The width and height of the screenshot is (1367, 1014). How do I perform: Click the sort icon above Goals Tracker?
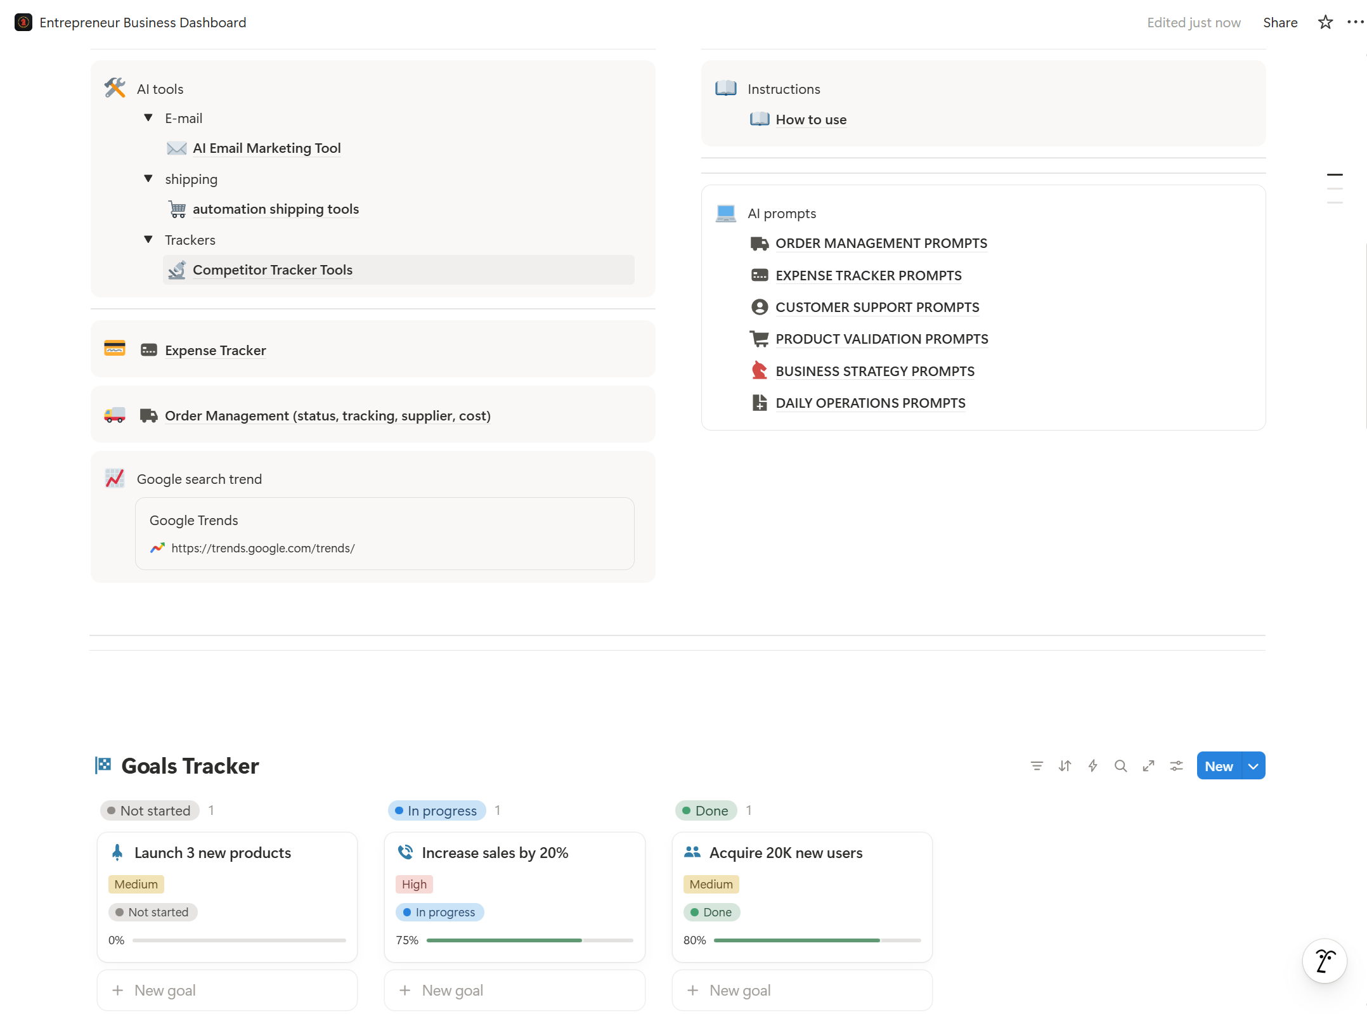point(1065,765)
